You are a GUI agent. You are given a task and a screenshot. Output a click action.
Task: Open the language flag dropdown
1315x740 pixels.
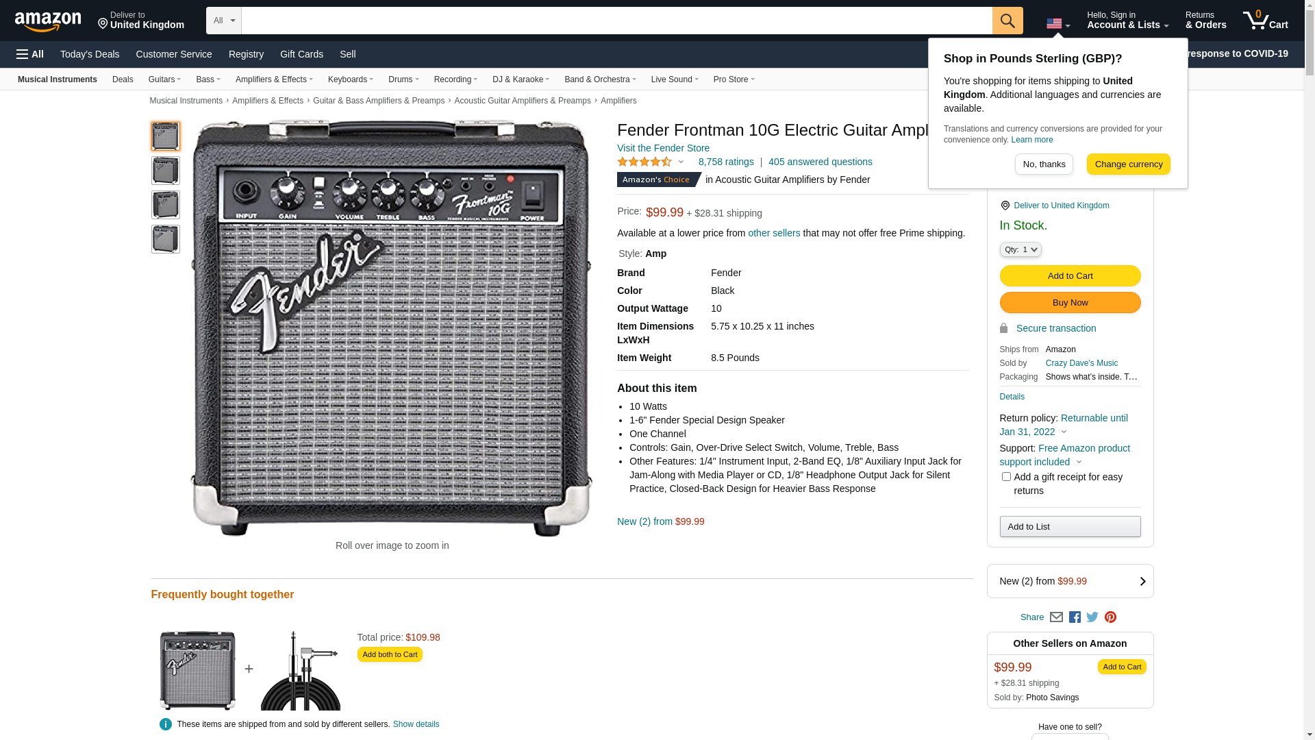point(1058,24)
